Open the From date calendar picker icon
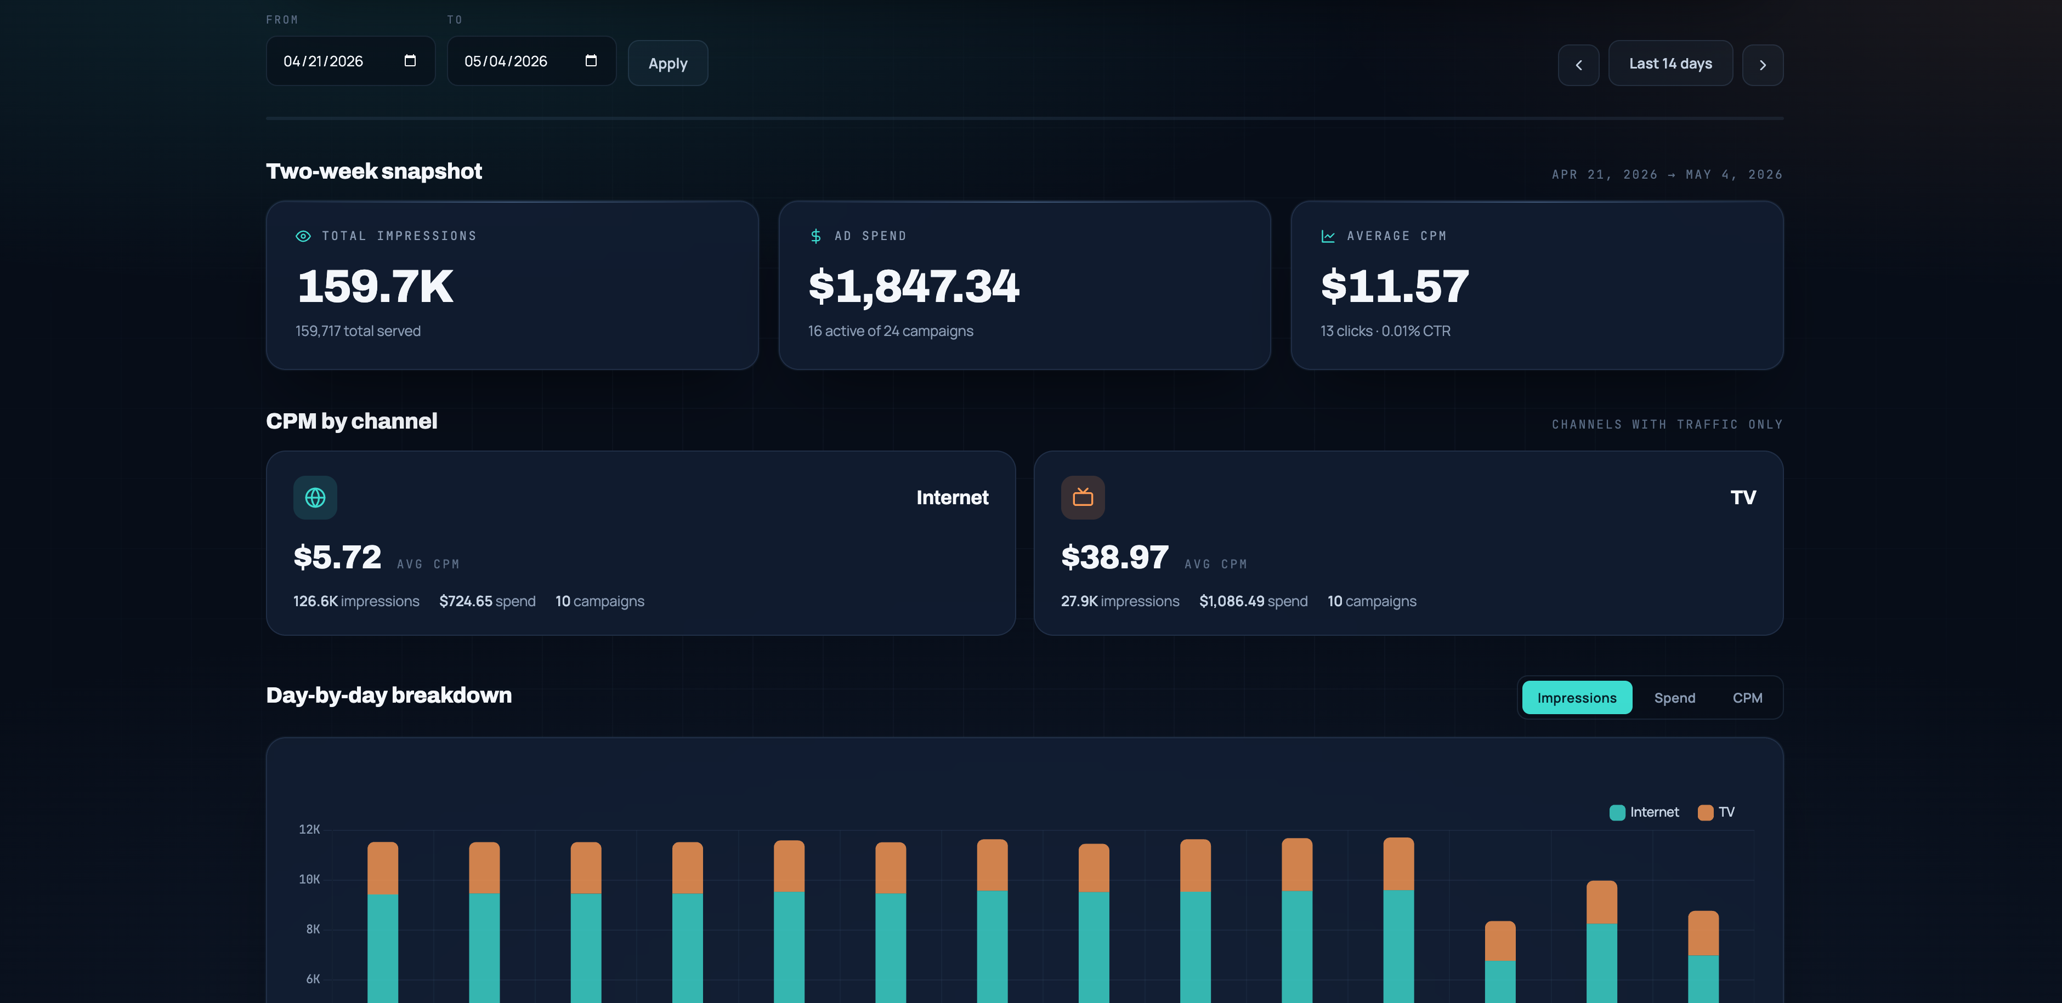The height and width of the screenshot is (1003, 2062). click(410, 61)
